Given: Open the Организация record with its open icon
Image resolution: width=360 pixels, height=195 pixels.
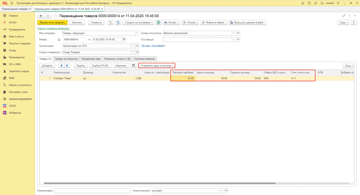Looking at the screenshot, I should tap(137, 46).
